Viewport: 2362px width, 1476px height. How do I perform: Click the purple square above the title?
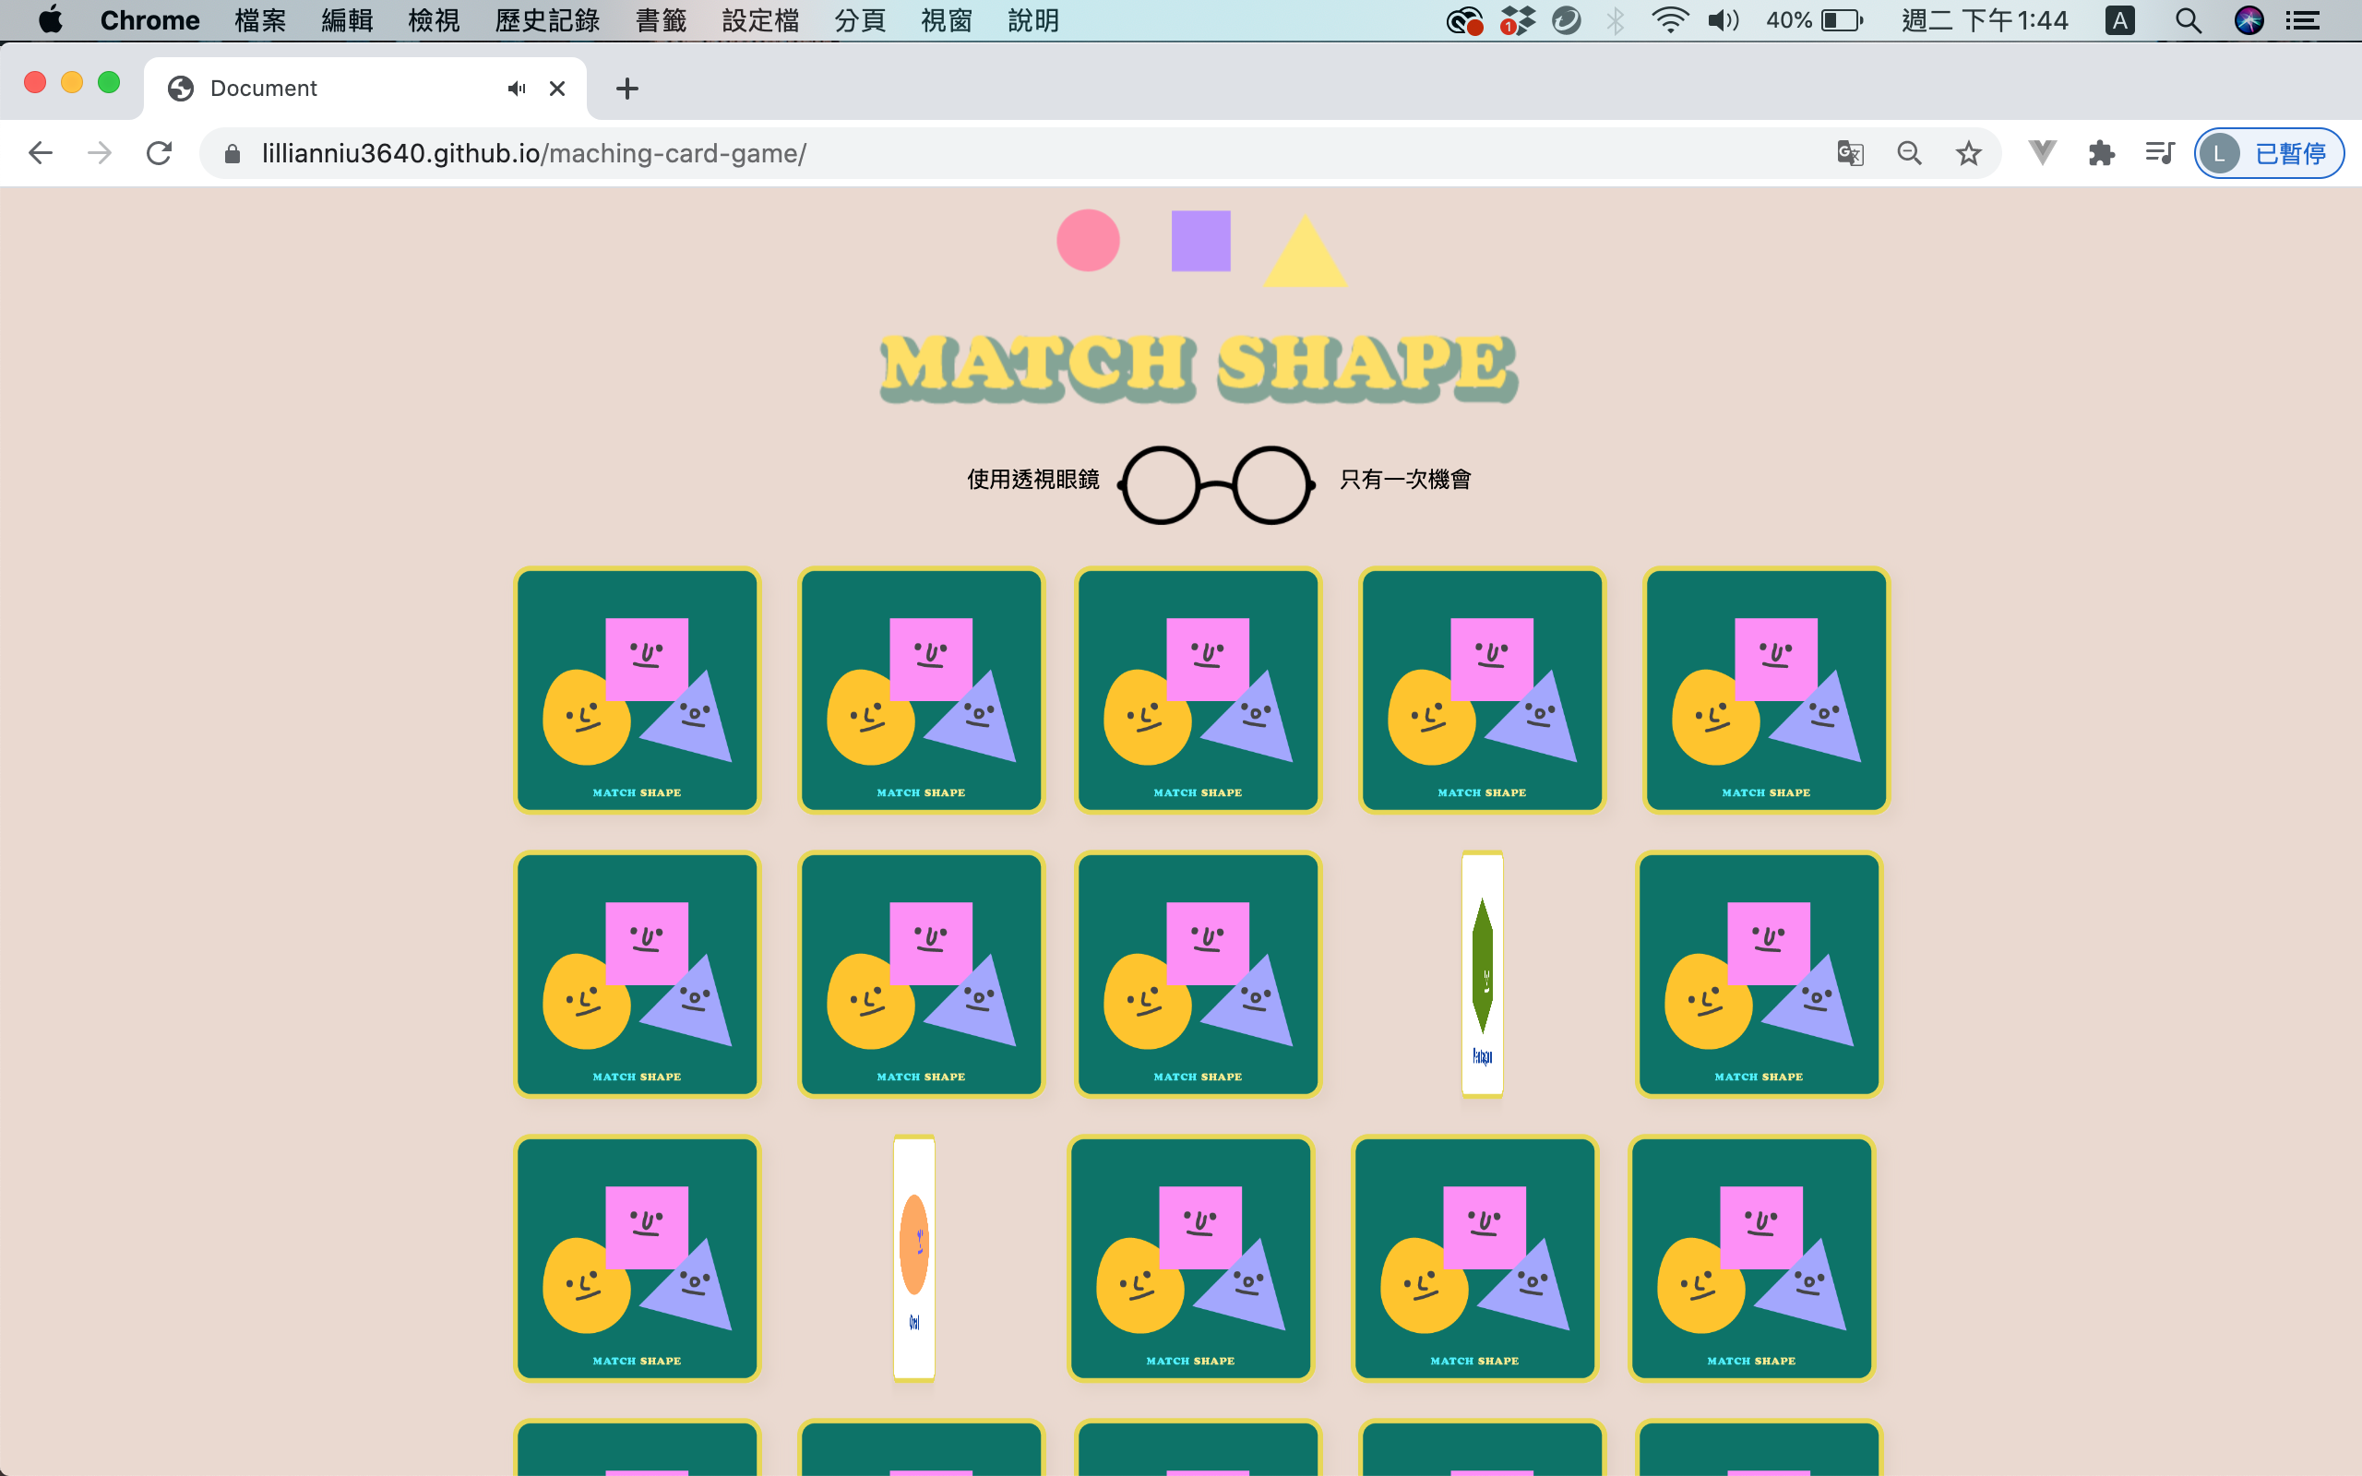tap(1201, 240)
